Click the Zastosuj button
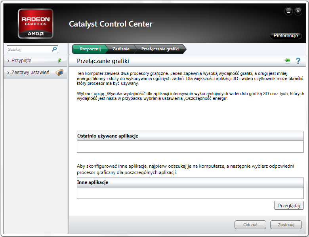 click(x=286, y=225)
